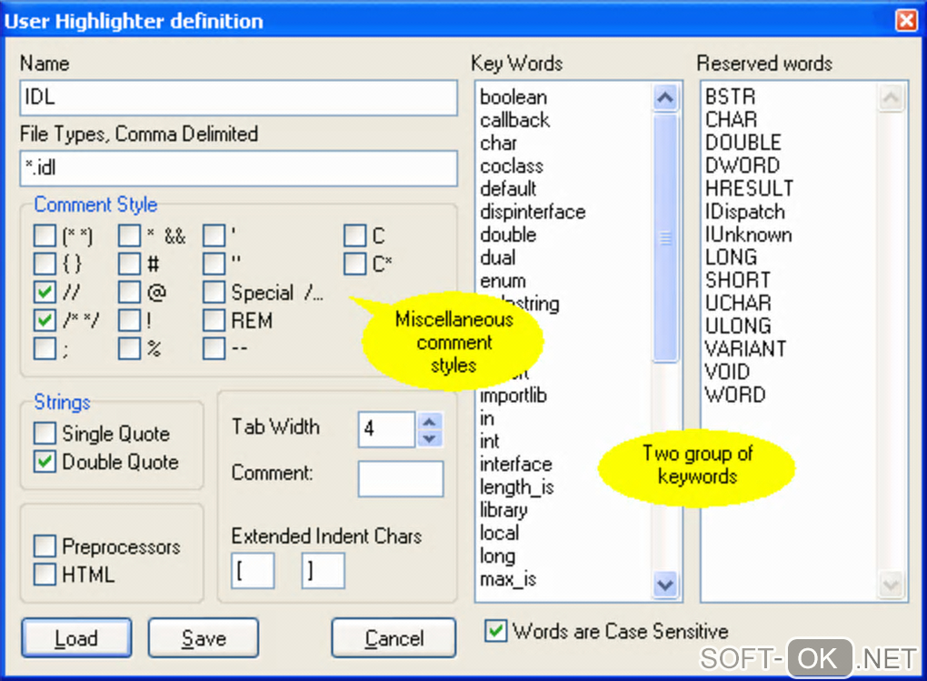Select 'DWORD' in Reserved words list
Image resolution: width=927 pixels, height=681 pixels.
(x=743, y=165)
